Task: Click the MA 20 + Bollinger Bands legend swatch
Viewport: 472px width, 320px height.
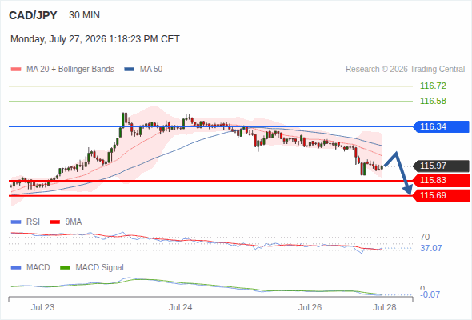Action: point(16,70)
